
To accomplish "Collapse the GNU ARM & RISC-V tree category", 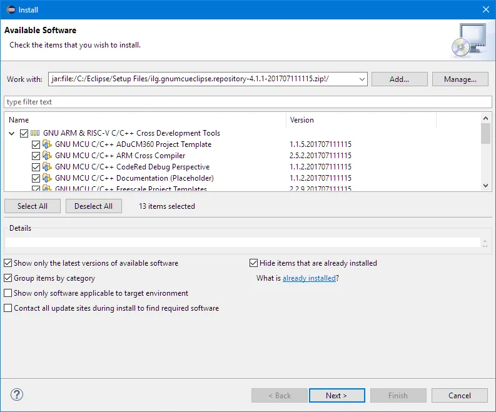I will click(12, 133).
